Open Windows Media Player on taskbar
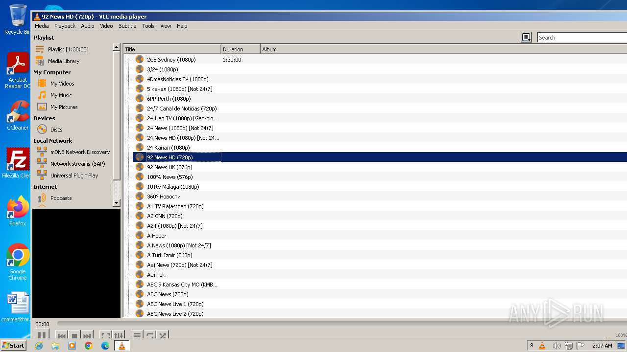The image size is (627, 352). (x=72, y=346)
